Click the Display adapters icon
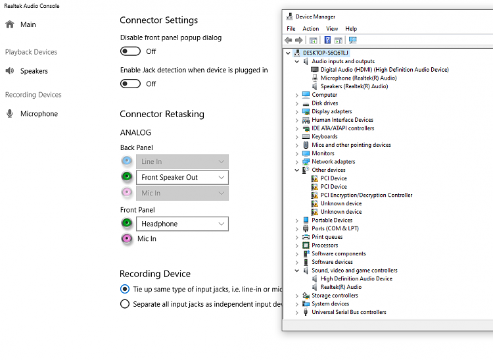The height and width of the screenshot is (360, 493). 306,111
